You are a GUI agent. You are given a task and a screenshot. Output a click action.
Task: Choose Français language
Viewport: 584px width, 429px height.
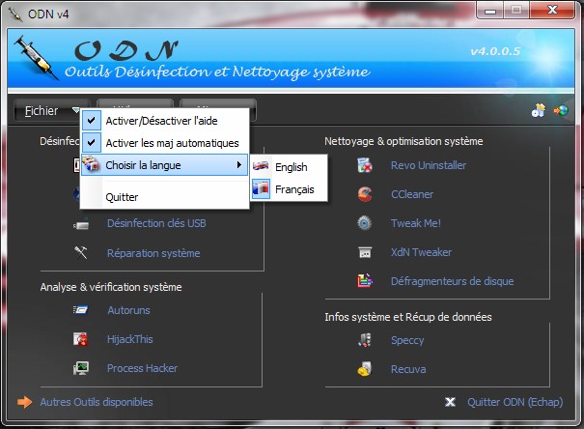pyautogui.click(x=294, y=189)
